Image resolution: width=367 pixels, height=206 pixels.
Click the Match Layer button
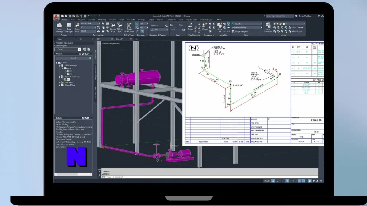(295, 31)
